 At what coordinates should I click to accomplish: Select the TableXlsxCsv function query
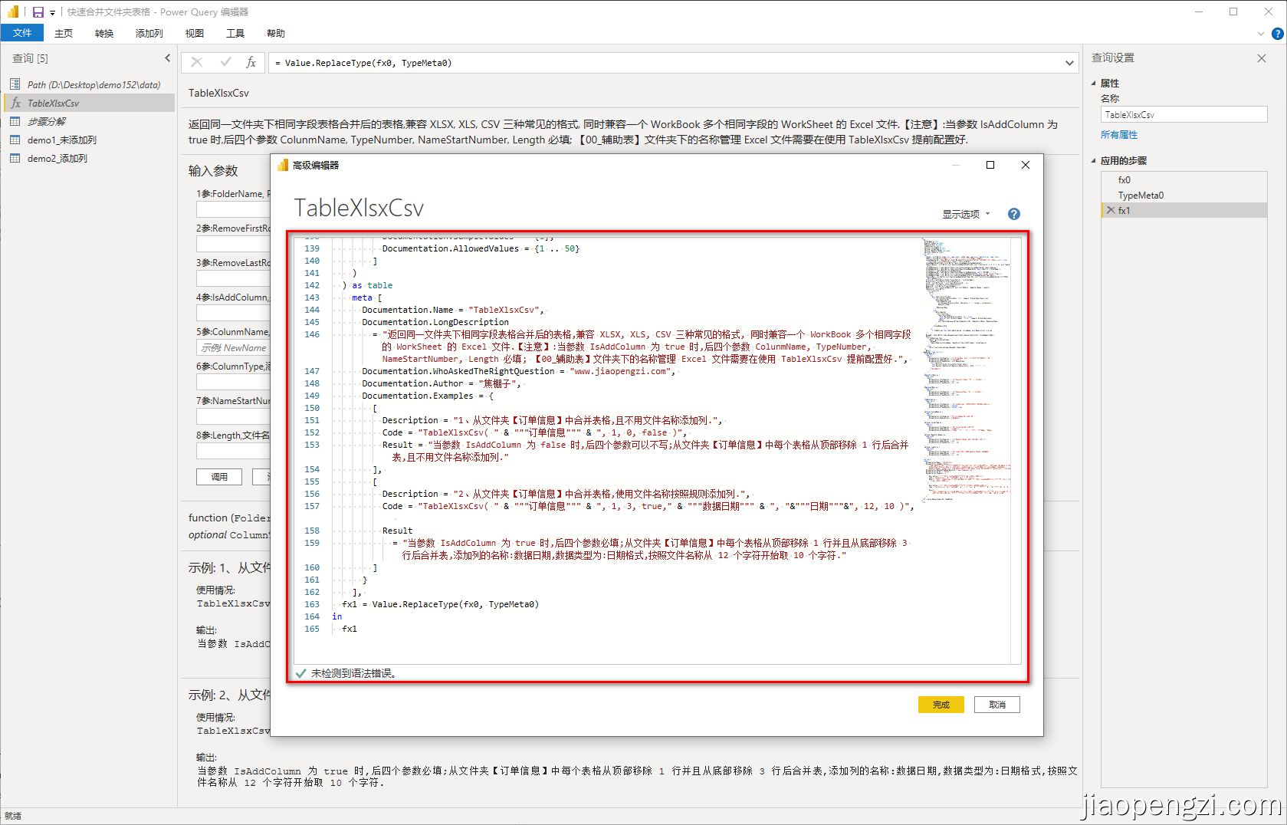click(89, 103)
